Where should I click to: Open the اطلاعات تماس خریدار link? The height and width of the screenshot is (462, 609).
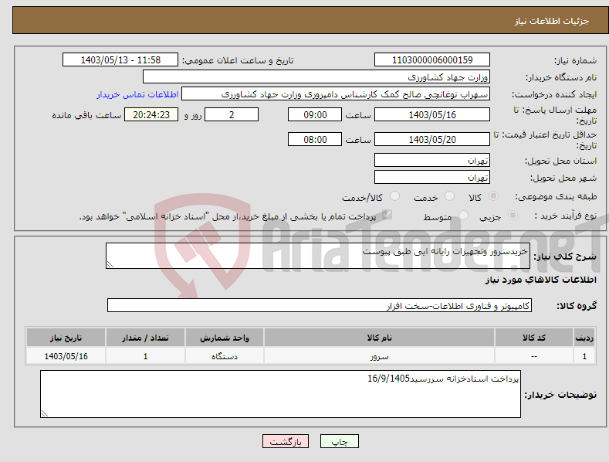(137, 94)
